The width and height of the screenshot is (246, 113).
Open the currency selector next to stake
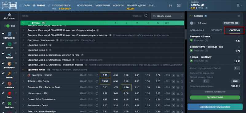(206, 81)
